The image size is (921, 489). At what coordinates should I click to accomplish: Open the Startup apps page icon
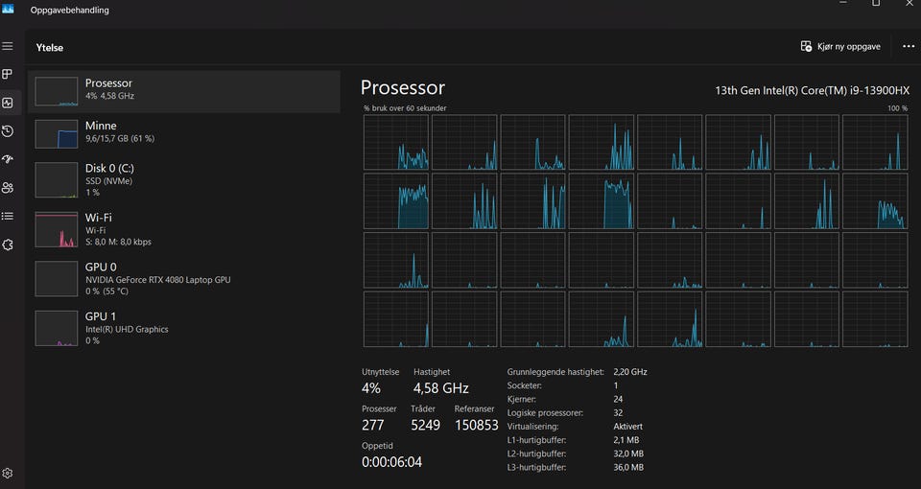pyautogui.click(x=8, y=159)
